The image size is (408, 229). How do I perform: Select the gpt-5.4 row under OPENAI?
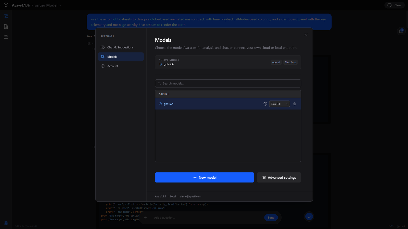(x=228, y=104)
